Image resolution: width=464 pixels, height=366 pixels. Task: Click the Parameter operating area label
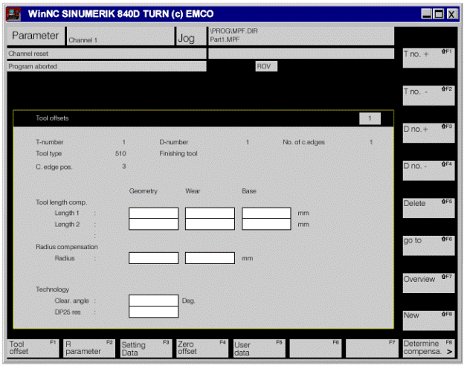pyautogui.click(x=35, y=36)
